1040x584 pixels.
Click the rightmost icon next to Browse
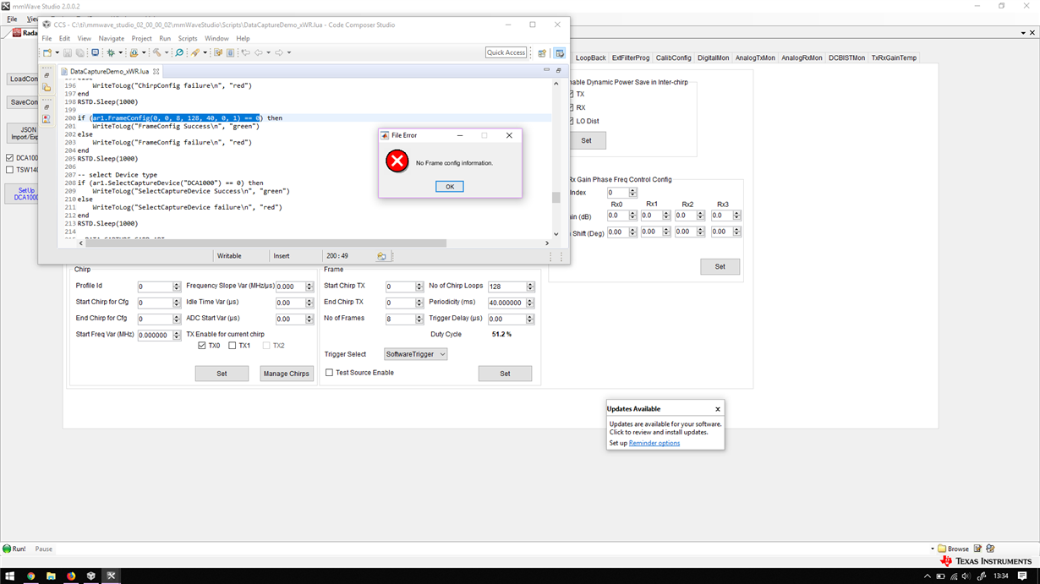click(x=990, y=549)
